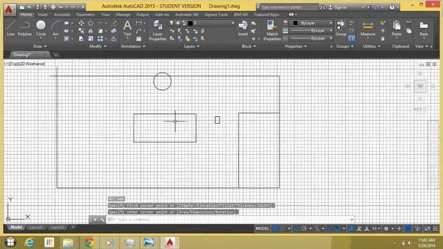The image size is (443, 249).
Task: Toggle isolate objects circle icon in status bar
Action: (408, 228)
